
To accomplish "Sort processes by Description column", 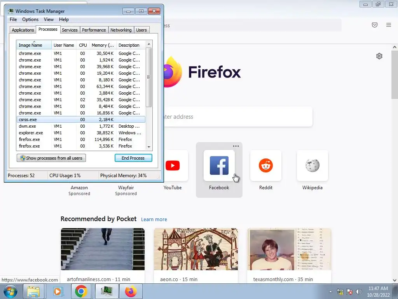I will click(x=131, y=45).
